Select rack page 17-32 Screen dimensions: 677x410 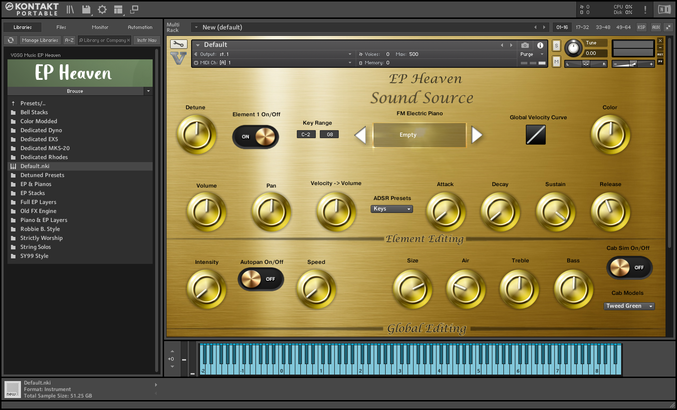582,27
